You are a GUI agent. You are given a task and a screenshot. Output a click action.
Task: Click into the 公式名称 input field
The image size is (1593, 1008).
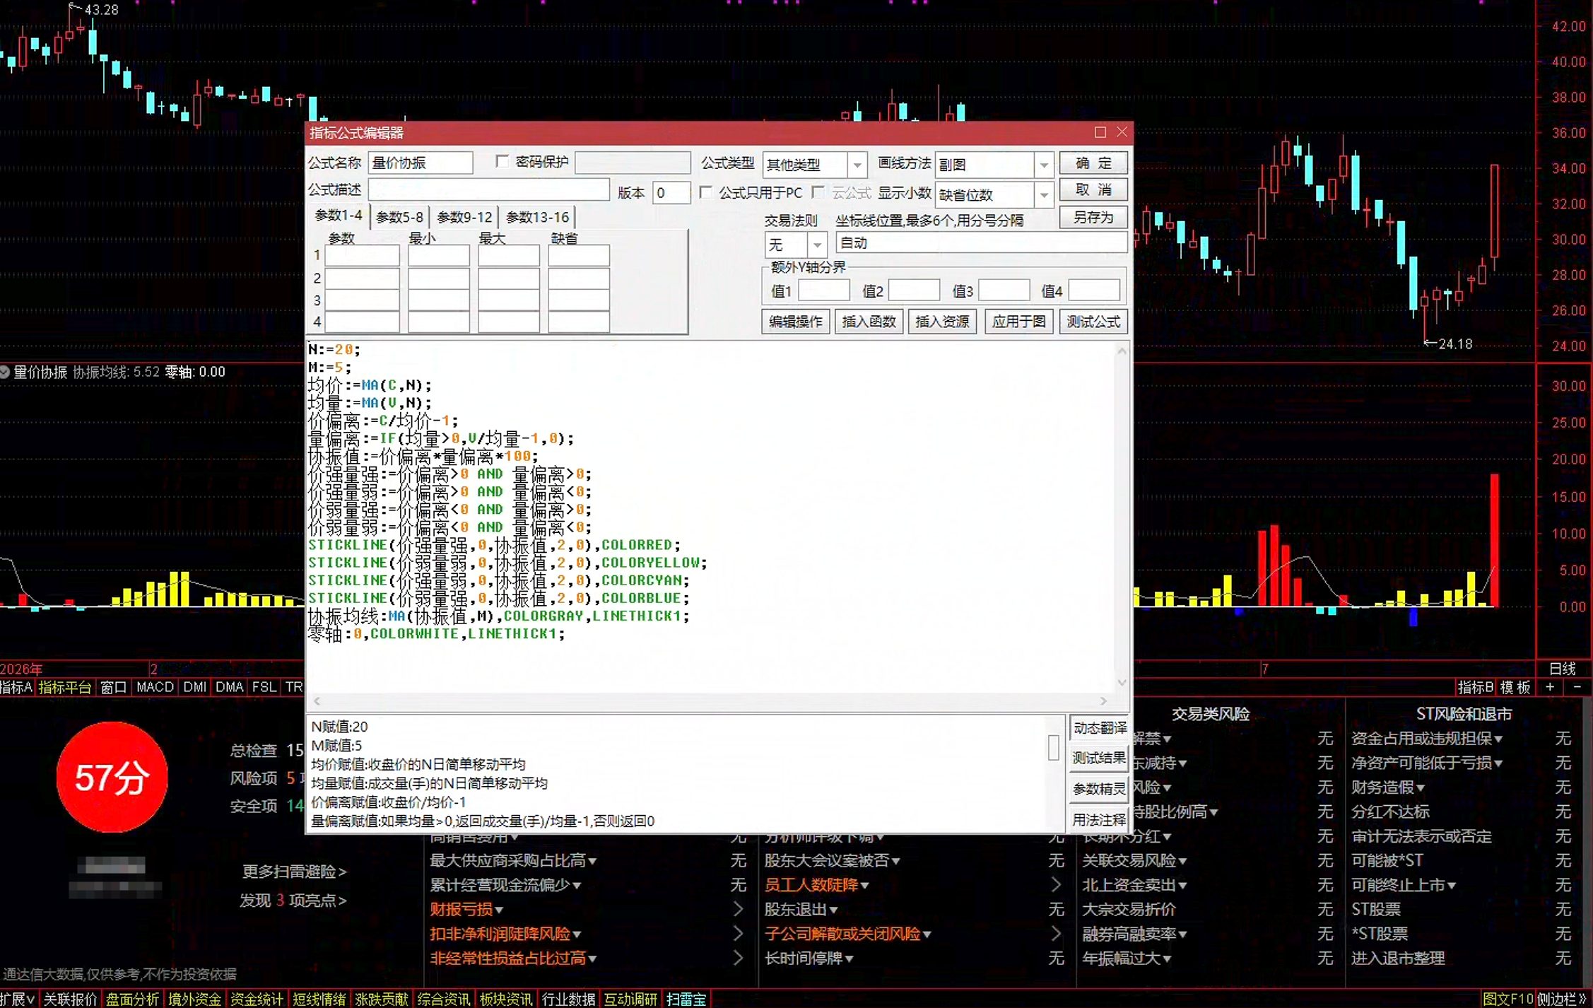pos(421,163)
